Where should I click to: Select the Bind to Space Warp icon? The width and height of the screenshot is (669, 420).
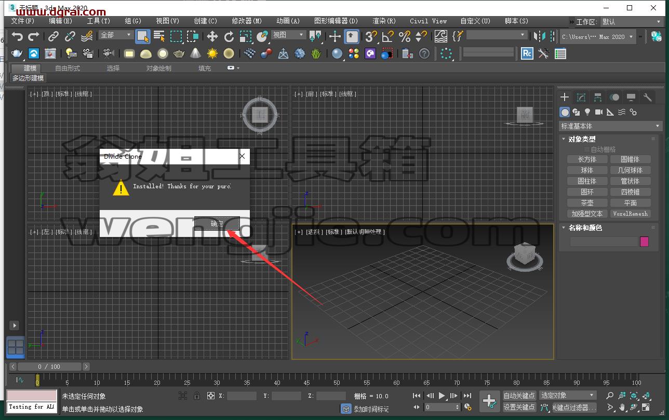tap(87, 36)
